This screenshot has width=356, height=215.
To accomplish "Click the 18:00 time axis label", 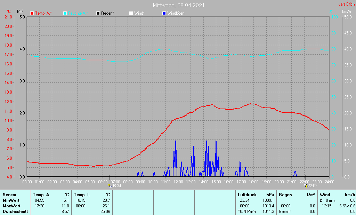I will coord(254,182).
